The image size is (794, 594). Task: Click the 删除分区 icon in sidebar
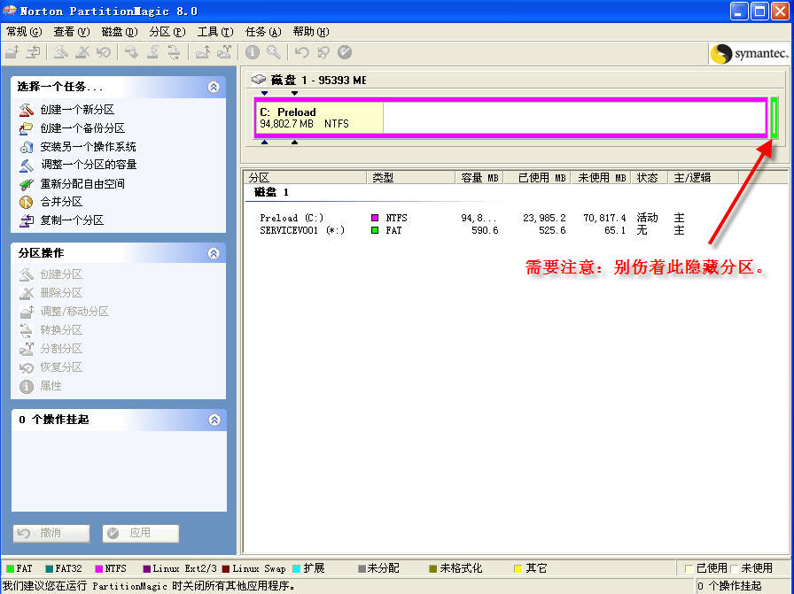[x=27, y=293]
